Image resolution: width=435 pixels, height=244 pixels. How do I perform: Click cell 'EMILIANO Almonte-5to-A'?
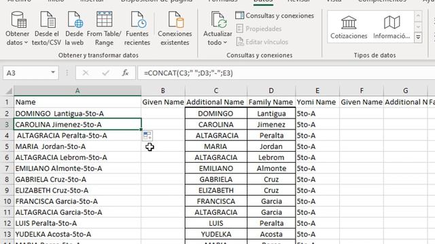(77, 168)
